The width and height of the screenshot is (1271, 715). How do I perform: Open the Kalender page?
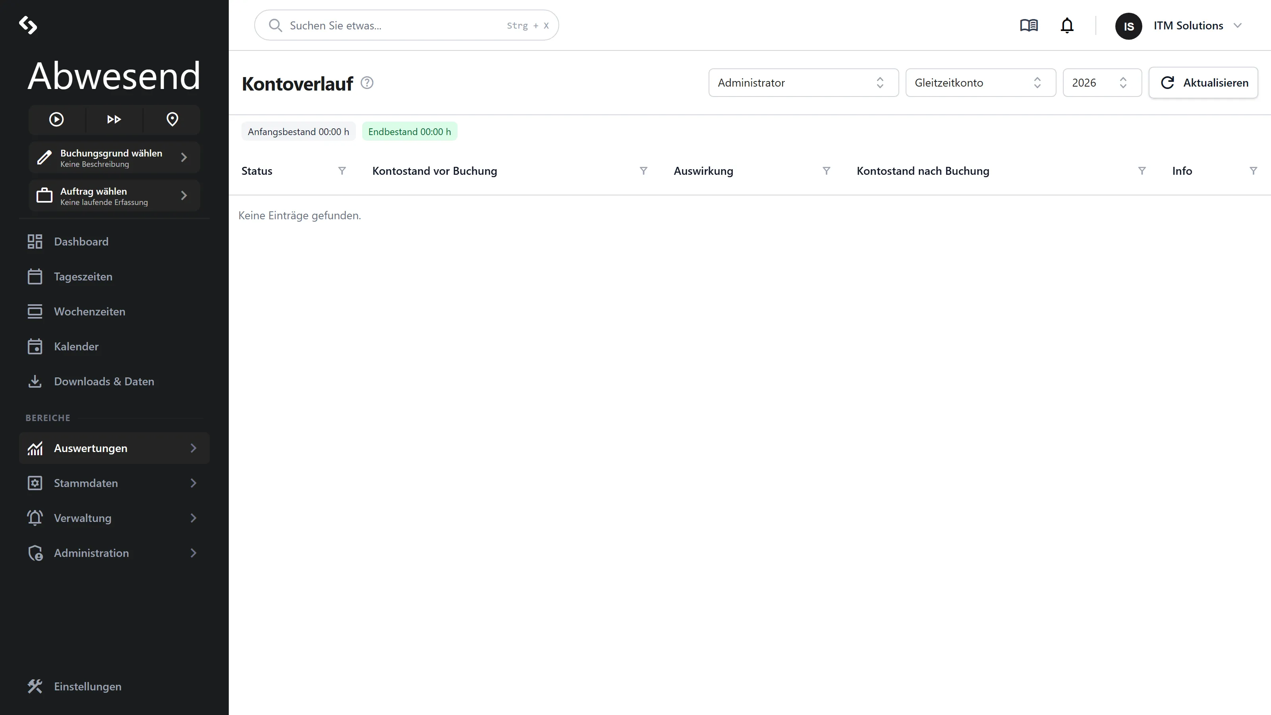[x=114, y=346]
